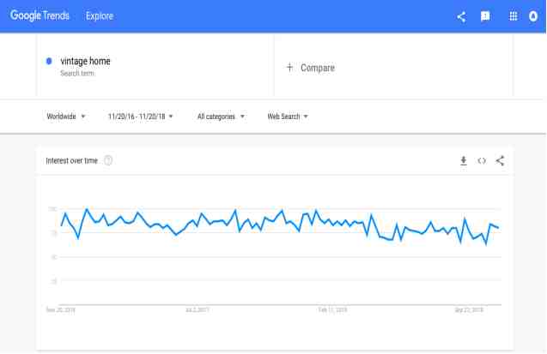Viewport: 547px width, 354px height.
Task: Click the plus icon to compare
Action: pyautogui.click(x=289, y=68)
